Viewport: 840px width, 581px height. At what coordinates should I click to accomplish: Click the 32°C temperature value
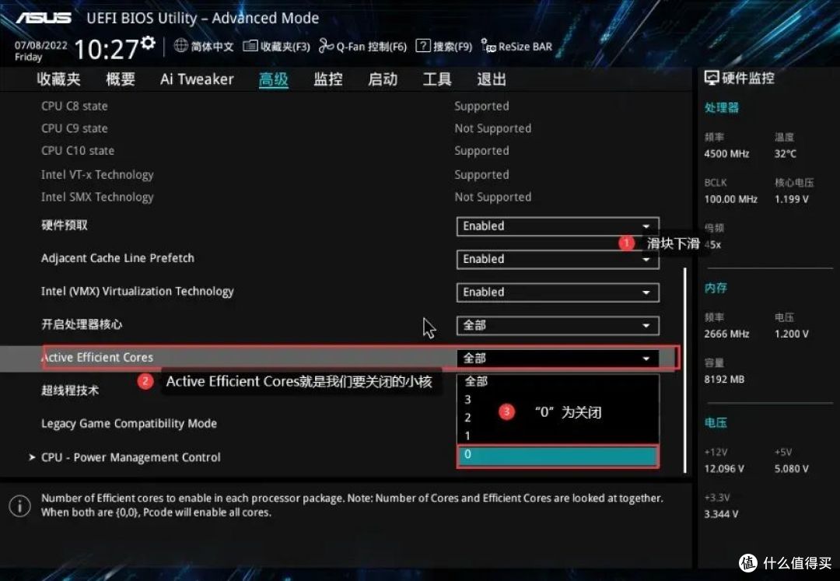[x=785, y=154]
